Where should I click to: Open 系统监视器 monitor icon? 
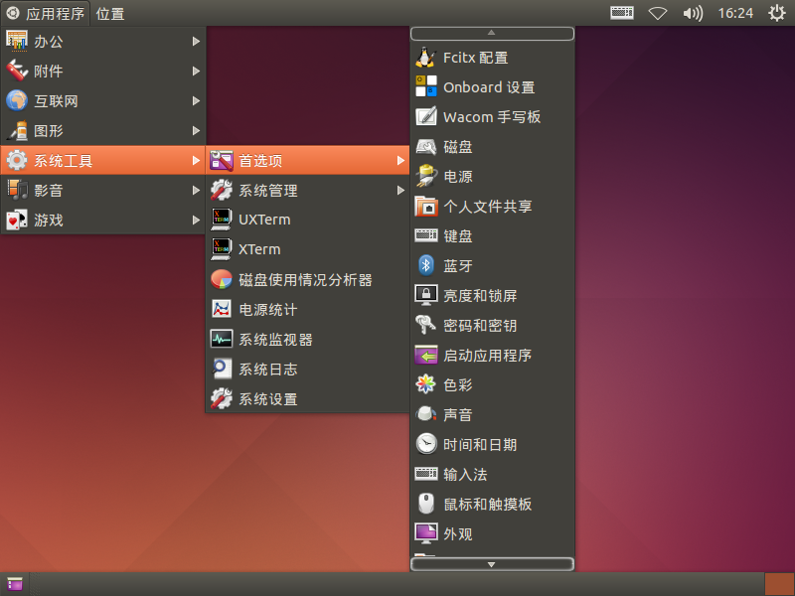click(x=221, y=339)
